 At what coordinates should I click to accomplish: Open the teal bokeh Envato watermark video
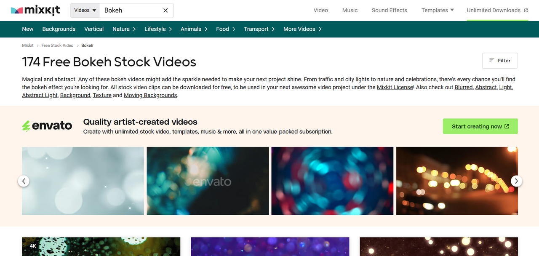tap(208, 181)
